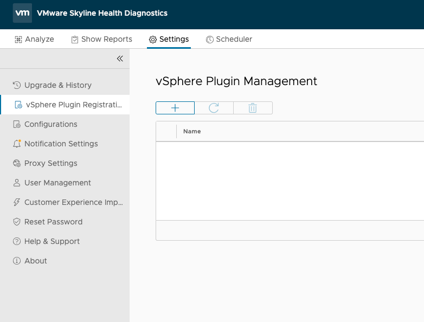The width and height of the screenshot is (424, 322).
Task: Click the Upgrade & History clock icon
Action: coord(17,85)
